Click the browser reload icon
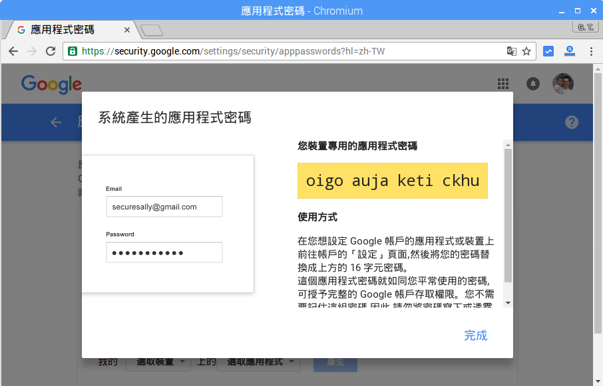Viewport: 603px width, 386px height. coord(51,50)
